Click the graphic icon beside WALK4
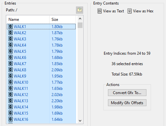166x126 pixels. (x=10, y=45)
